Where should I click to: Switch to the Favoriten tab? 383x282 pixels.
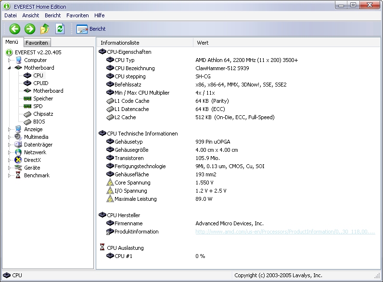pos(37,43)
